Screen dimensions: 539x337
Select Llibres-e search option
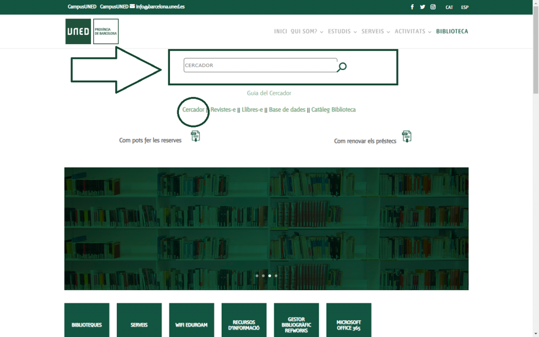252,110
